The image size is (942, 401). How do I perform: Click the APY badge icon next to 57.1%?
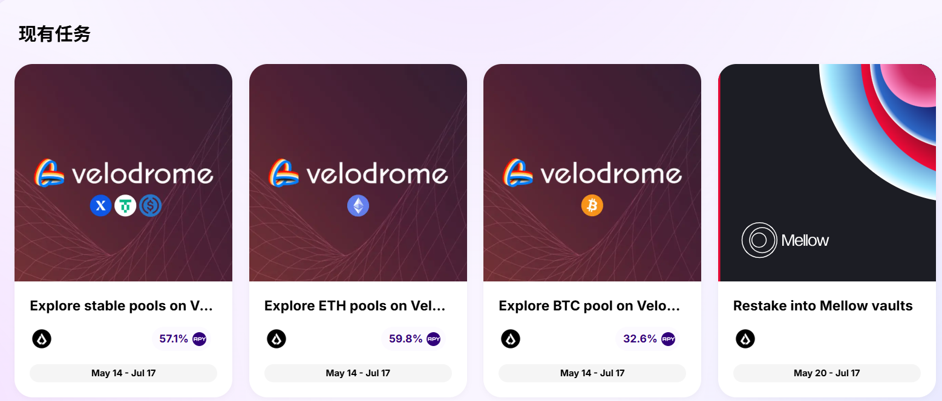200,339
